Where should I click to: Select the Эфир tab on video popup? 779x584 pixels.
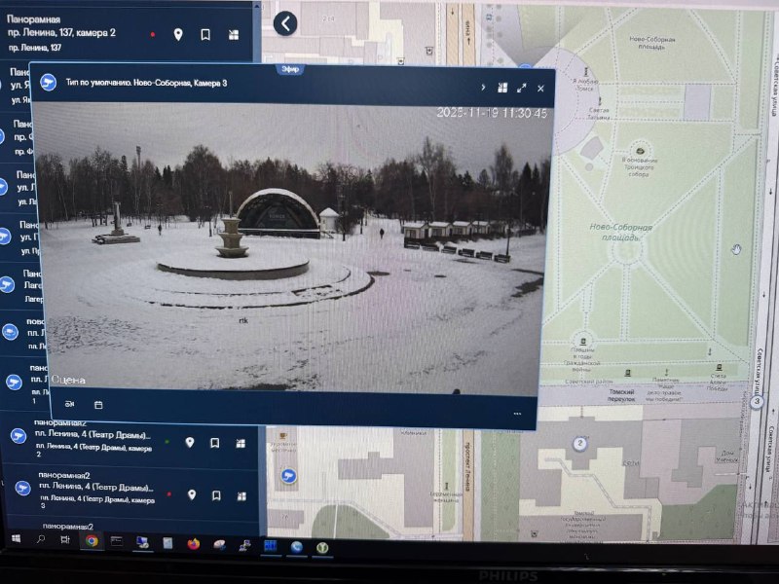point(289,69)
